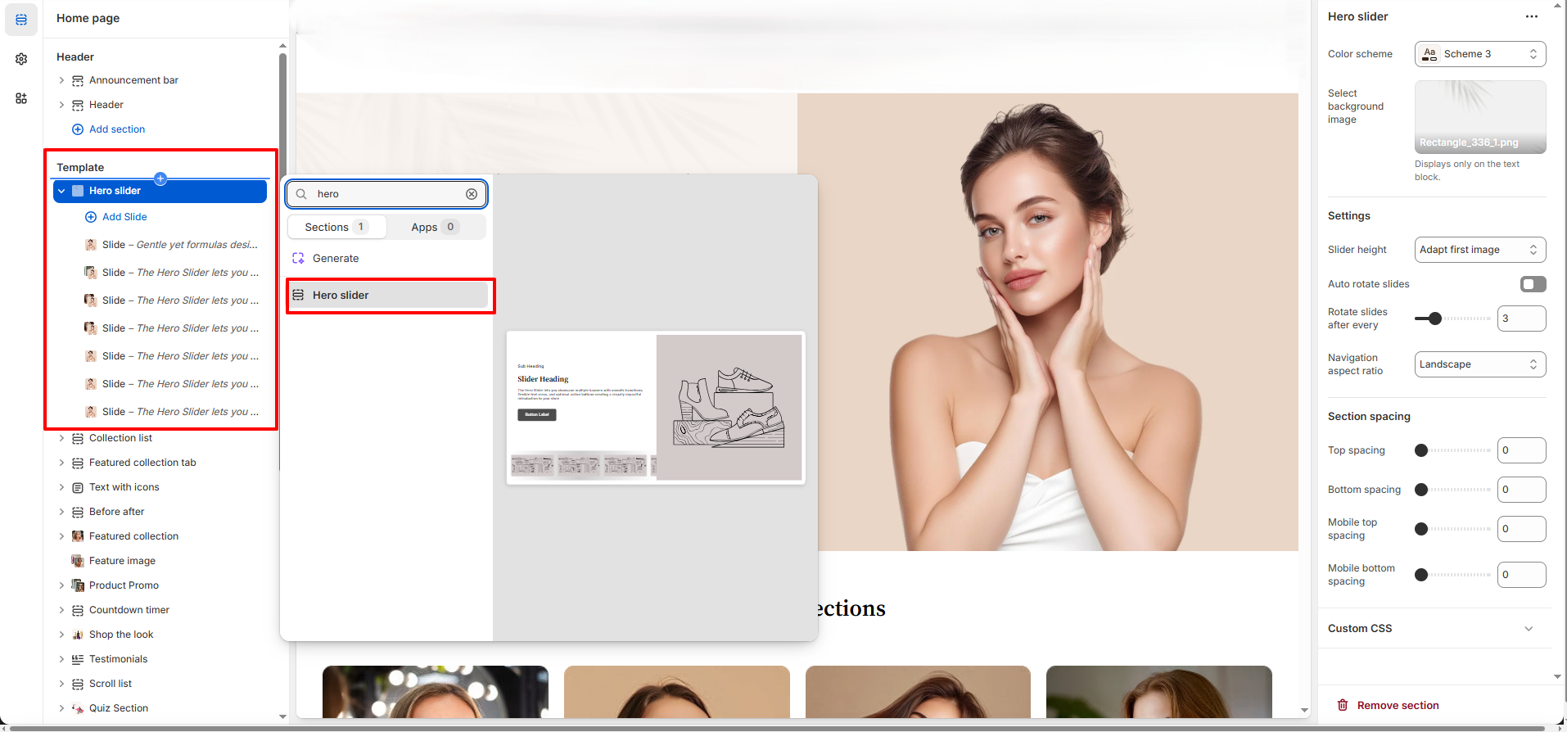Clear the hero search field
1567x732 pixels.
[x=472, y=194]
